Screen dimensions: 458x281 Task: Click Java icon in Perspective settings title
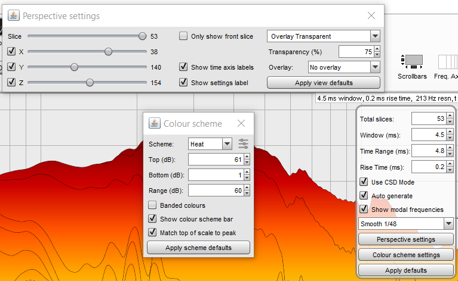pos(14,15)
